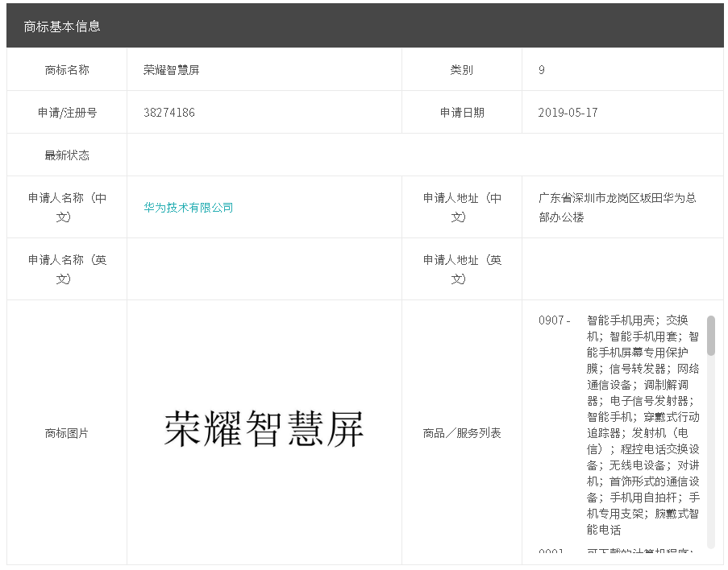Click the 申请人地址（英文）label cell

point(462,270)
